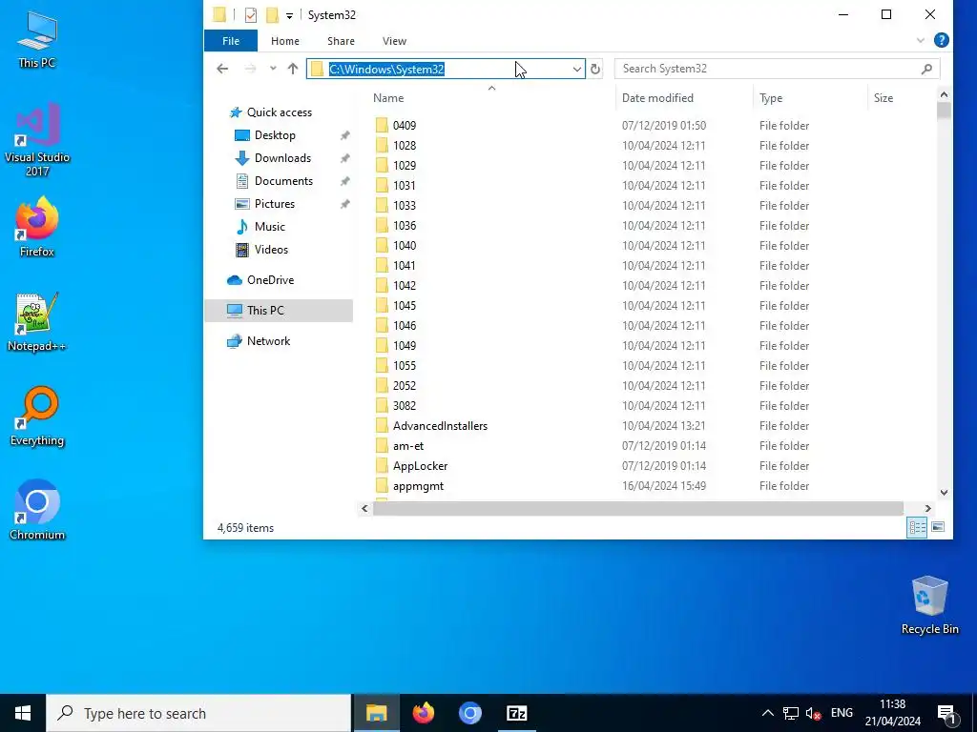
Task: Click the muted volume tray icon
Action: coord(813,713)
